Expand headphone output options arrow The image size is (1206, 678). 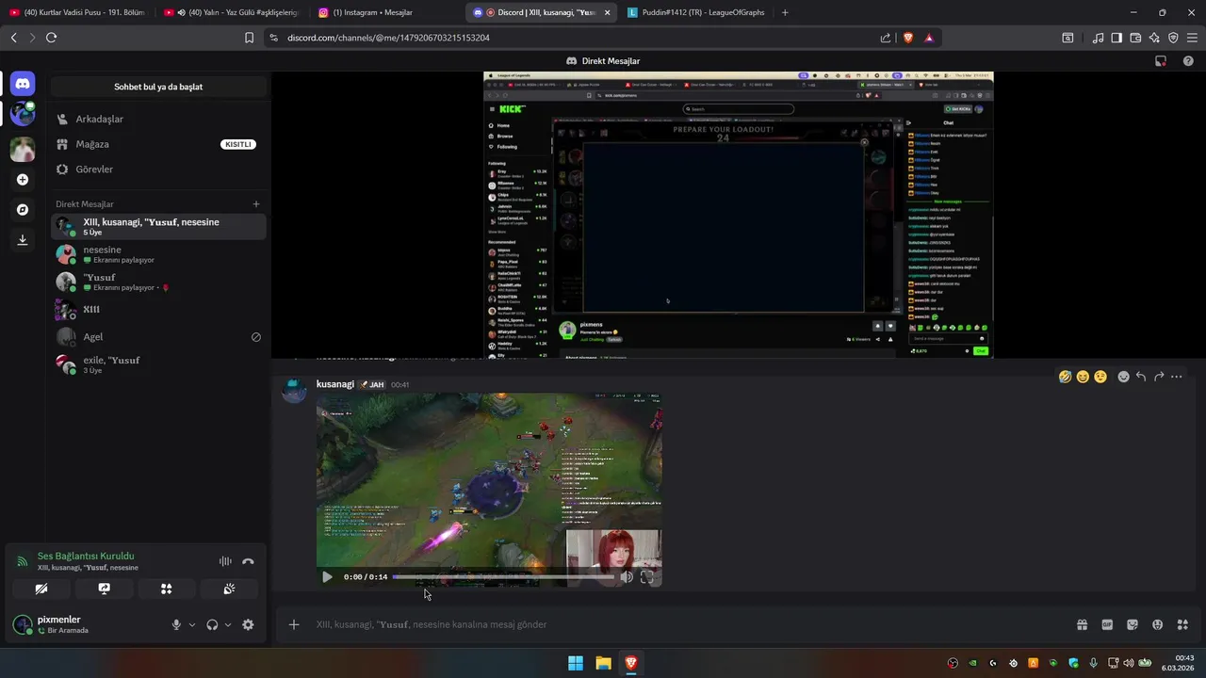[x=228, y=624]
